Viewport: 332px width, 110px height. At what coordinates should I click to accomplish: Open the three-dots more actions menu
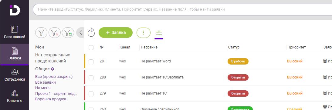pos(144,33)
